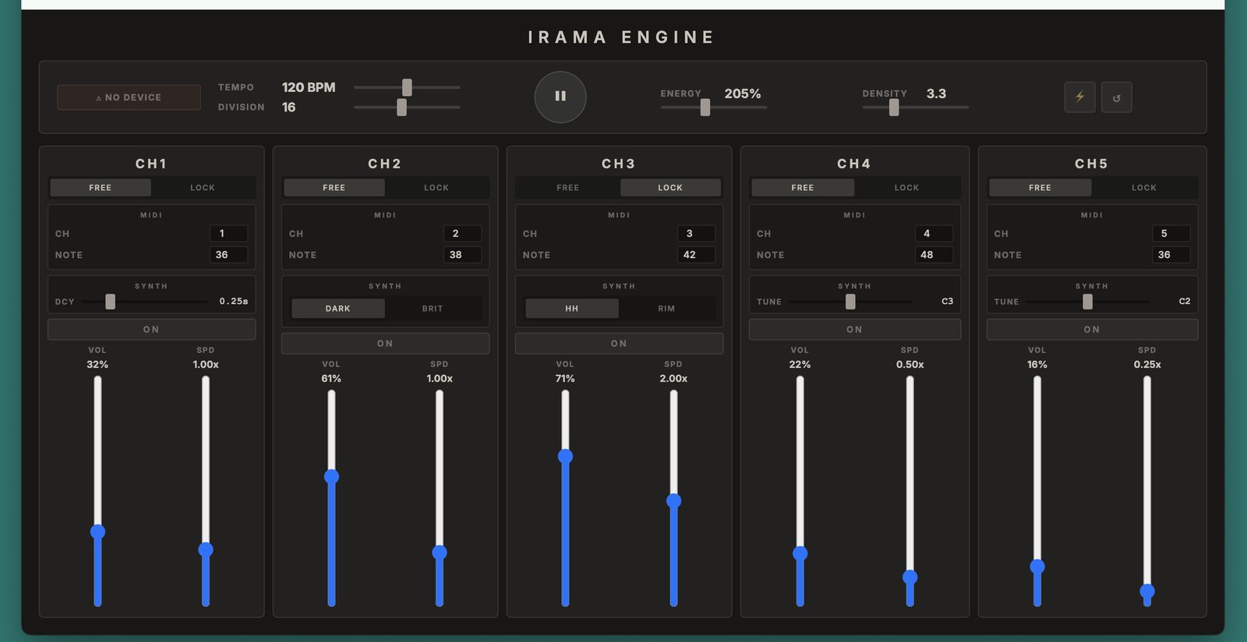
Task: Click the CH5 tune value C2
Action: click(x=1185, y=302)
